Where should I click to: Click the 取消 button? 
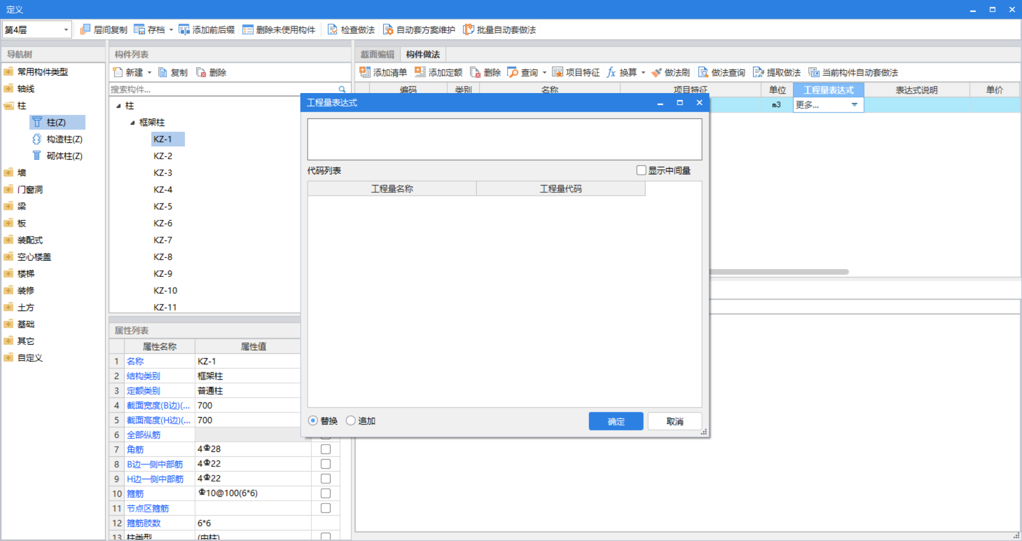675,421
